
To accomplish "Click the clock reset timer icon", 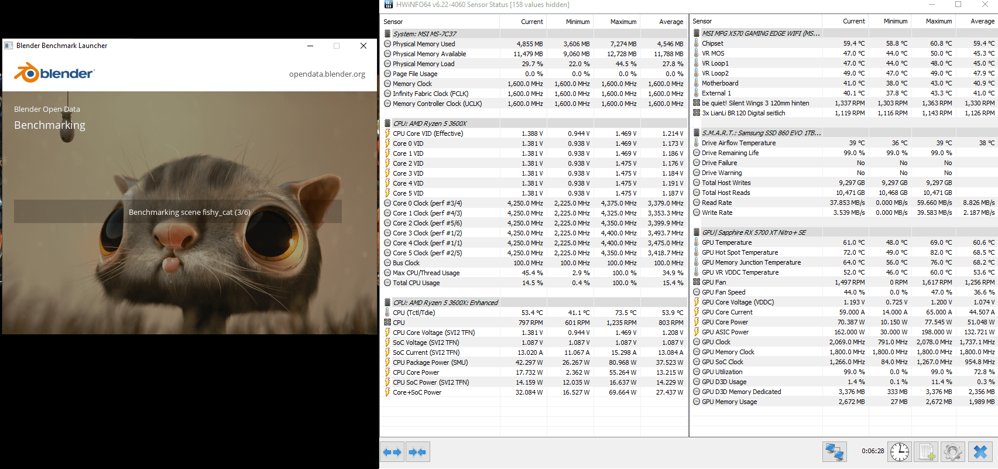I will click(x=900, y=451).
